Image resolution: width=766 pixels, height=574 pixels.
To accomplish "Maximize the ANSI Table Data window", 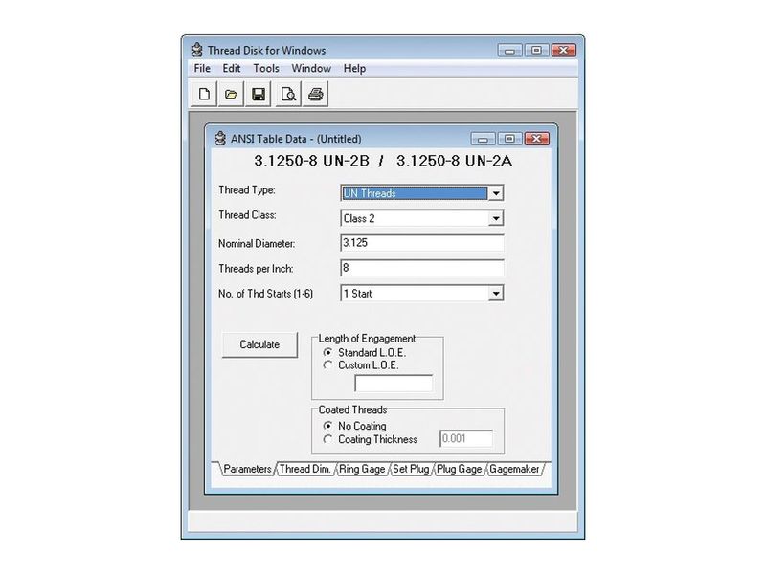I will click(x=509, y=139).
